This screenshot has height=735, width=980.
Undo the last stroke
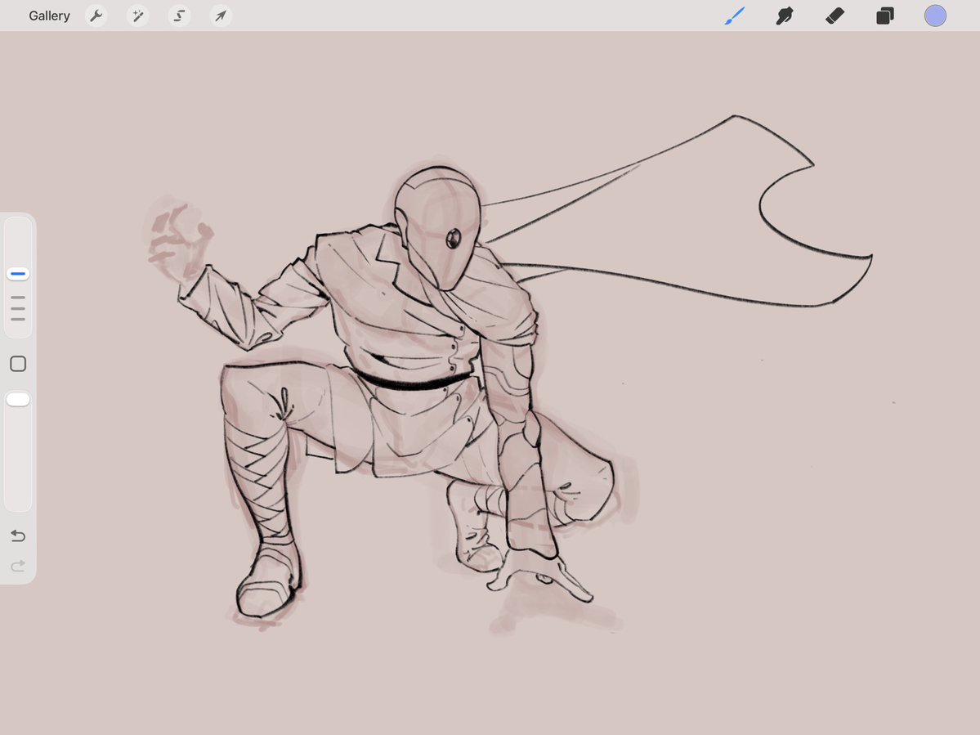18,536
